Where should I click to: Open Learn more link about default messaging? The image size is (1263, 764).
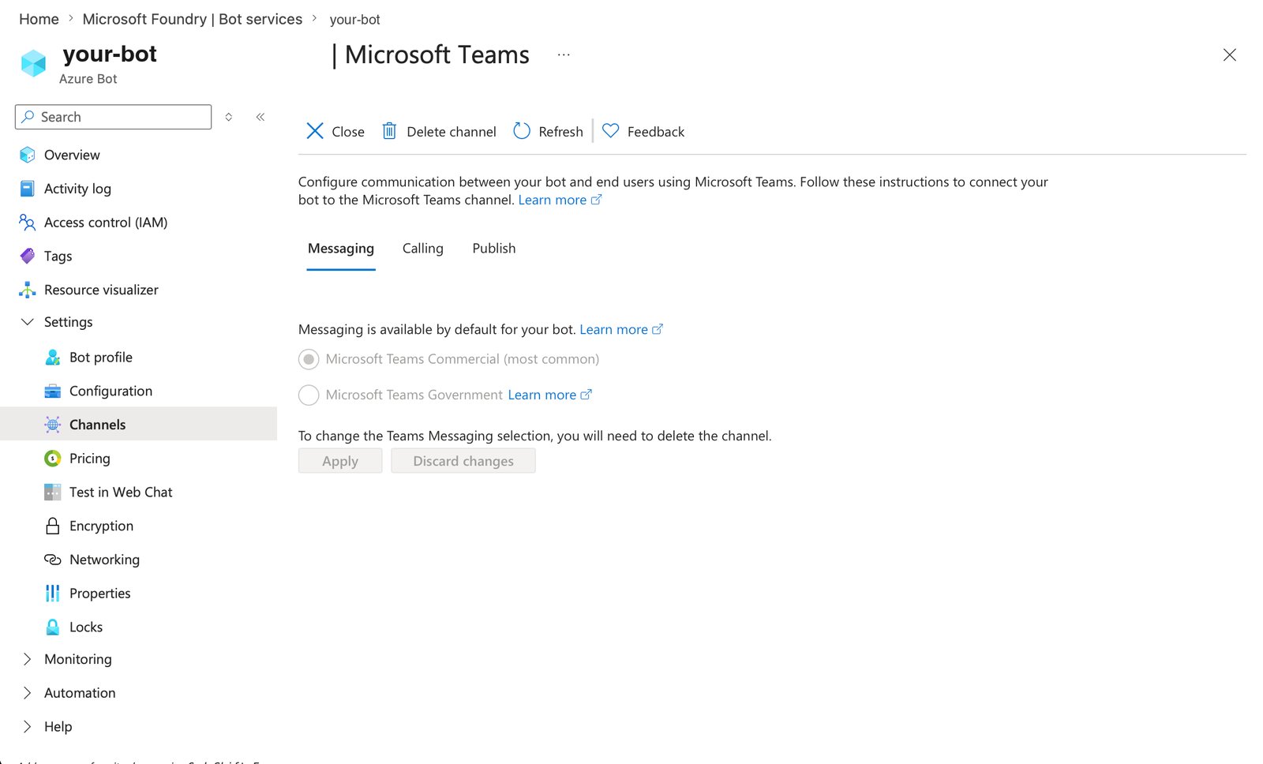coord(621,329)
